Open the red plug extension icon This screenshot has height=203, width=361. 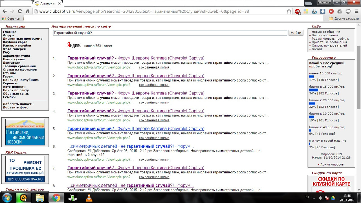[x=331, y=12]
